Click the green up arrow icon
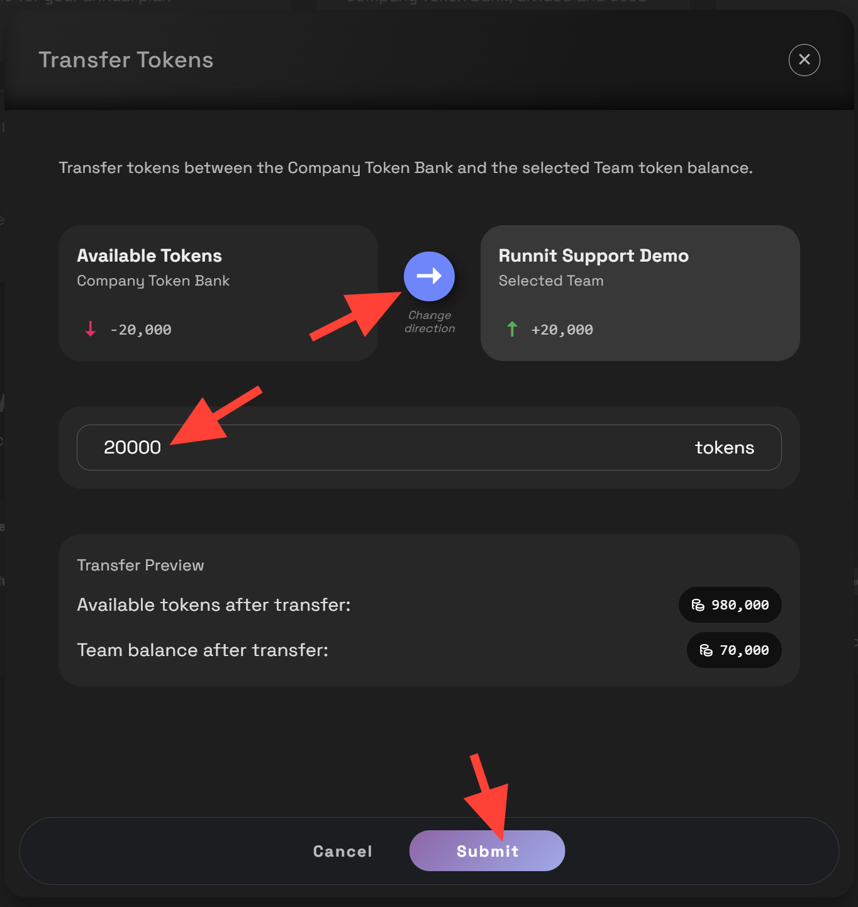 (512, 329)
